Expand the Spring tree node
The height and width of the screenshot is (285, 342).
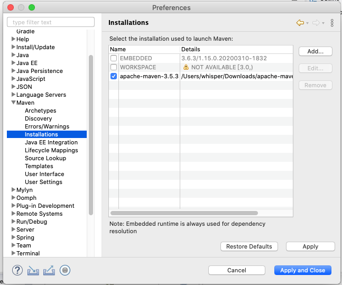(13, 237)
